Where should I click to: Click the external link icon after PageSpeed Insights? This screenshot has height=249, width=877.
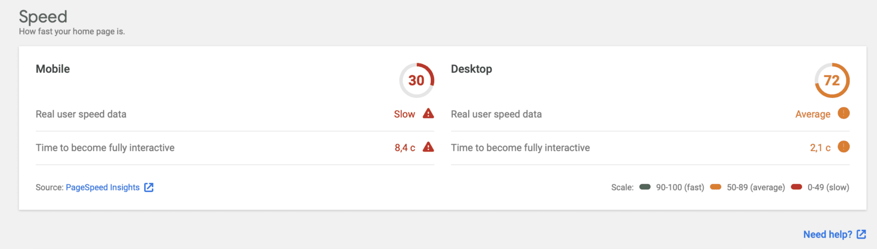tap(149, 187)
